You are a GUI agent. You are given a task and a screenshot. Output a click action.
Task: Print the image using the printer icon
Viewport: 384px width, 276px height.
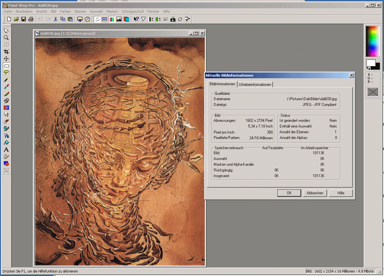click(31, 19)
